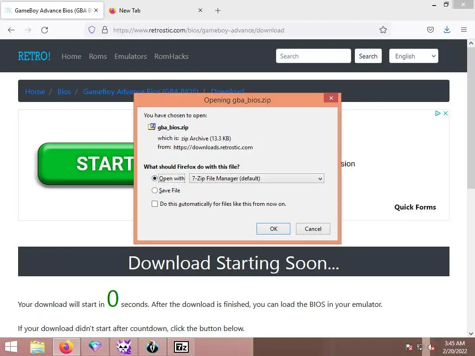Click the site Search button
This screenshot has width=475, height=356.
click(368, 56)
